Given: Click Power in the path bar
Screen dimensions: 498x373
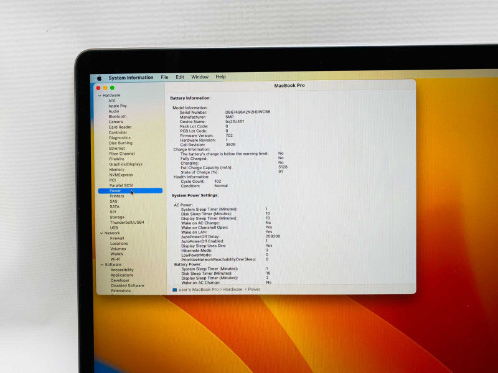Looking at the screenshot, I should pos(254,289).
